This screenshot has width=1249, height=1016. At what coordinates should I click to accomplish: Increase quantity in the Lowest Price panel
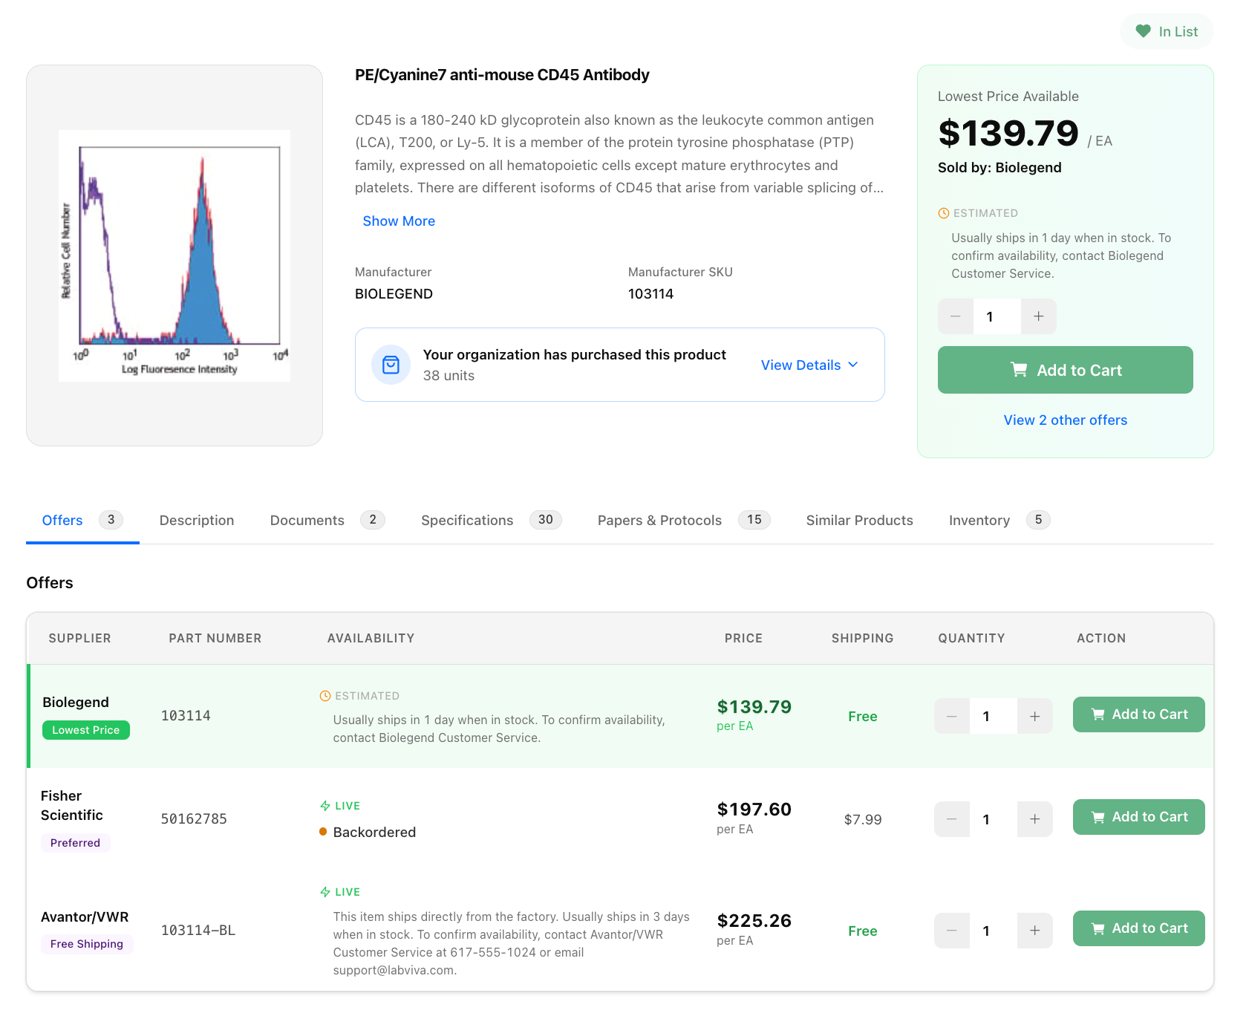[x=1039, y=316]
